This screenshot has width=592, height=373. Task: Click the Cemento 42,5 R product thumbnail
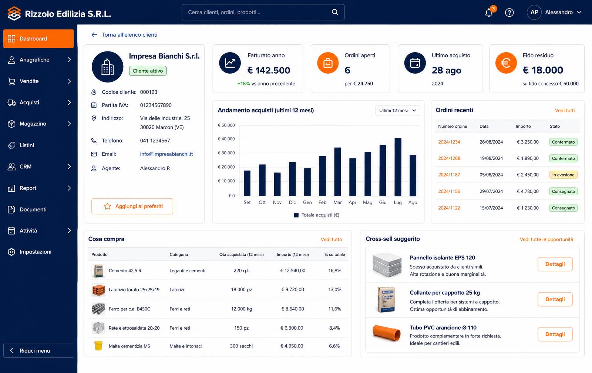(98, 271)
